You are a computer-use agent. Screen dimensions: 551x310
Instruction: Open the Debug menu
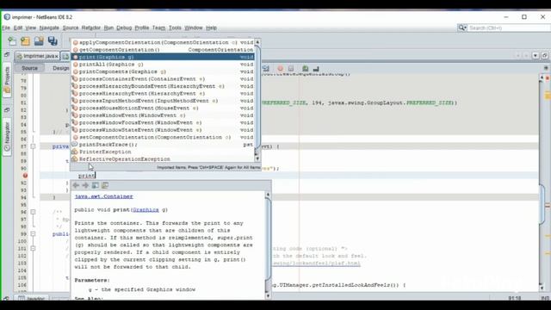124,28
